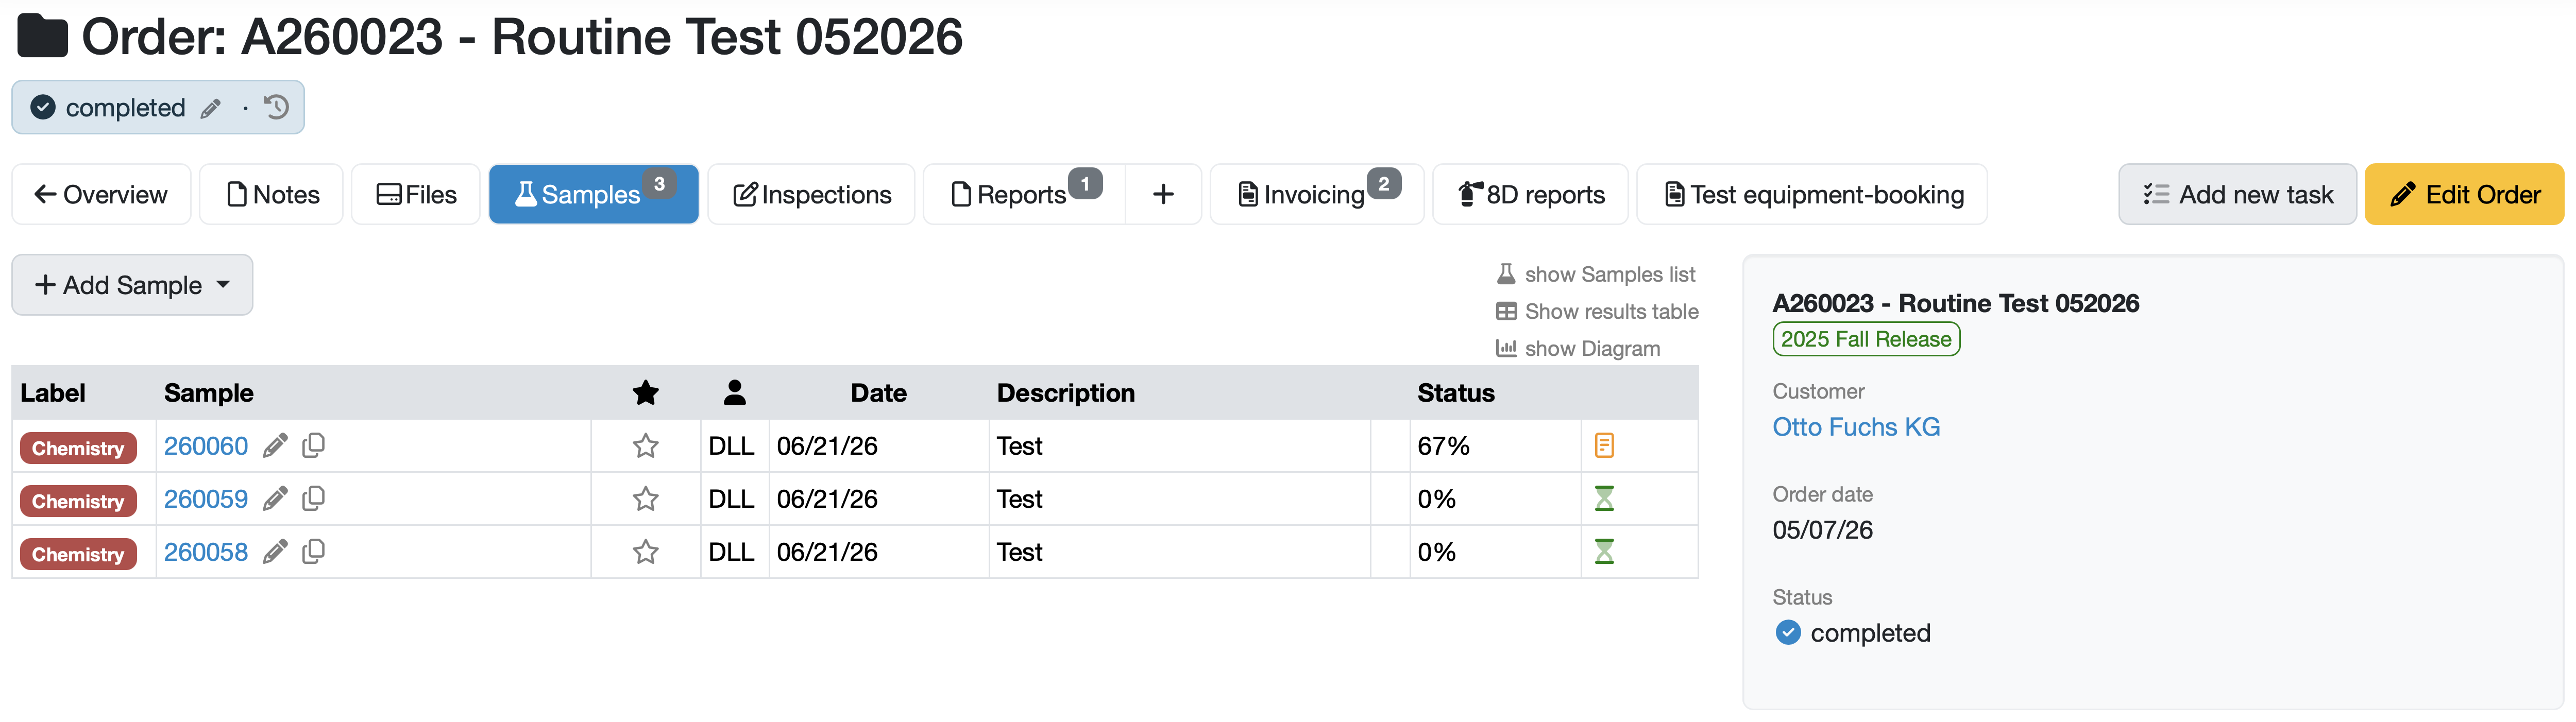2576x722 pixels.
Task: Edit completed status with pencil icon
Action: pos(210,108)
